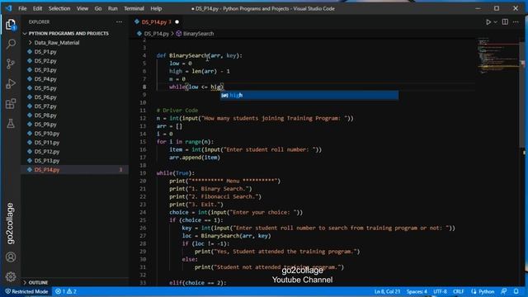Click BinarySearch breadcrumb symbol
Viewport: 528px width, 297px height.
click(198, 34)
